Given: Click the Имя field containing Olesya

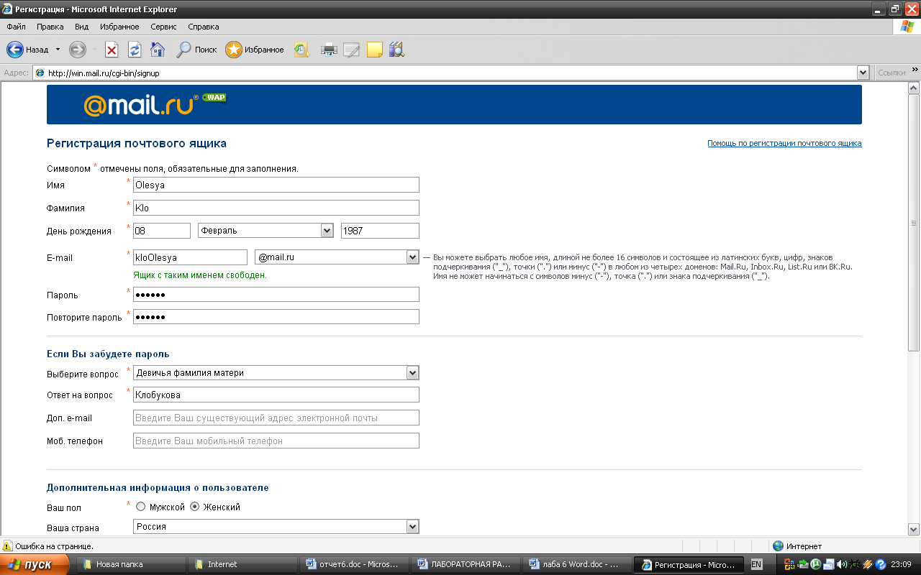Looking at the screenshot, I should 276,185.
